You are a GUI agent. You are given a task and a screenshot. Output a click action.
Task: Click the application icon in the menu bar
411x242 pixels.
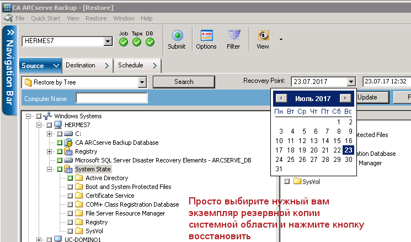8,18
